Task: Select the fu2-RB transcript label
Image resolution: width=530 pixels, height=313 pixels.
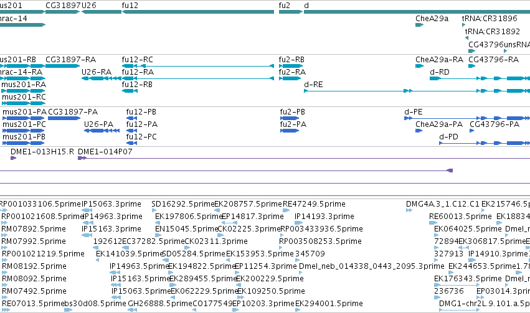Action: (291, 60)
